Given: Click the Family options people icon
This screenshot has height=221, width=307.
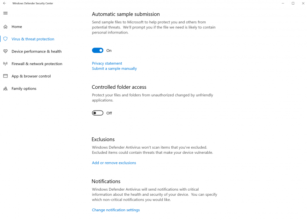Looking at the screenshot, I should (5, 89).
